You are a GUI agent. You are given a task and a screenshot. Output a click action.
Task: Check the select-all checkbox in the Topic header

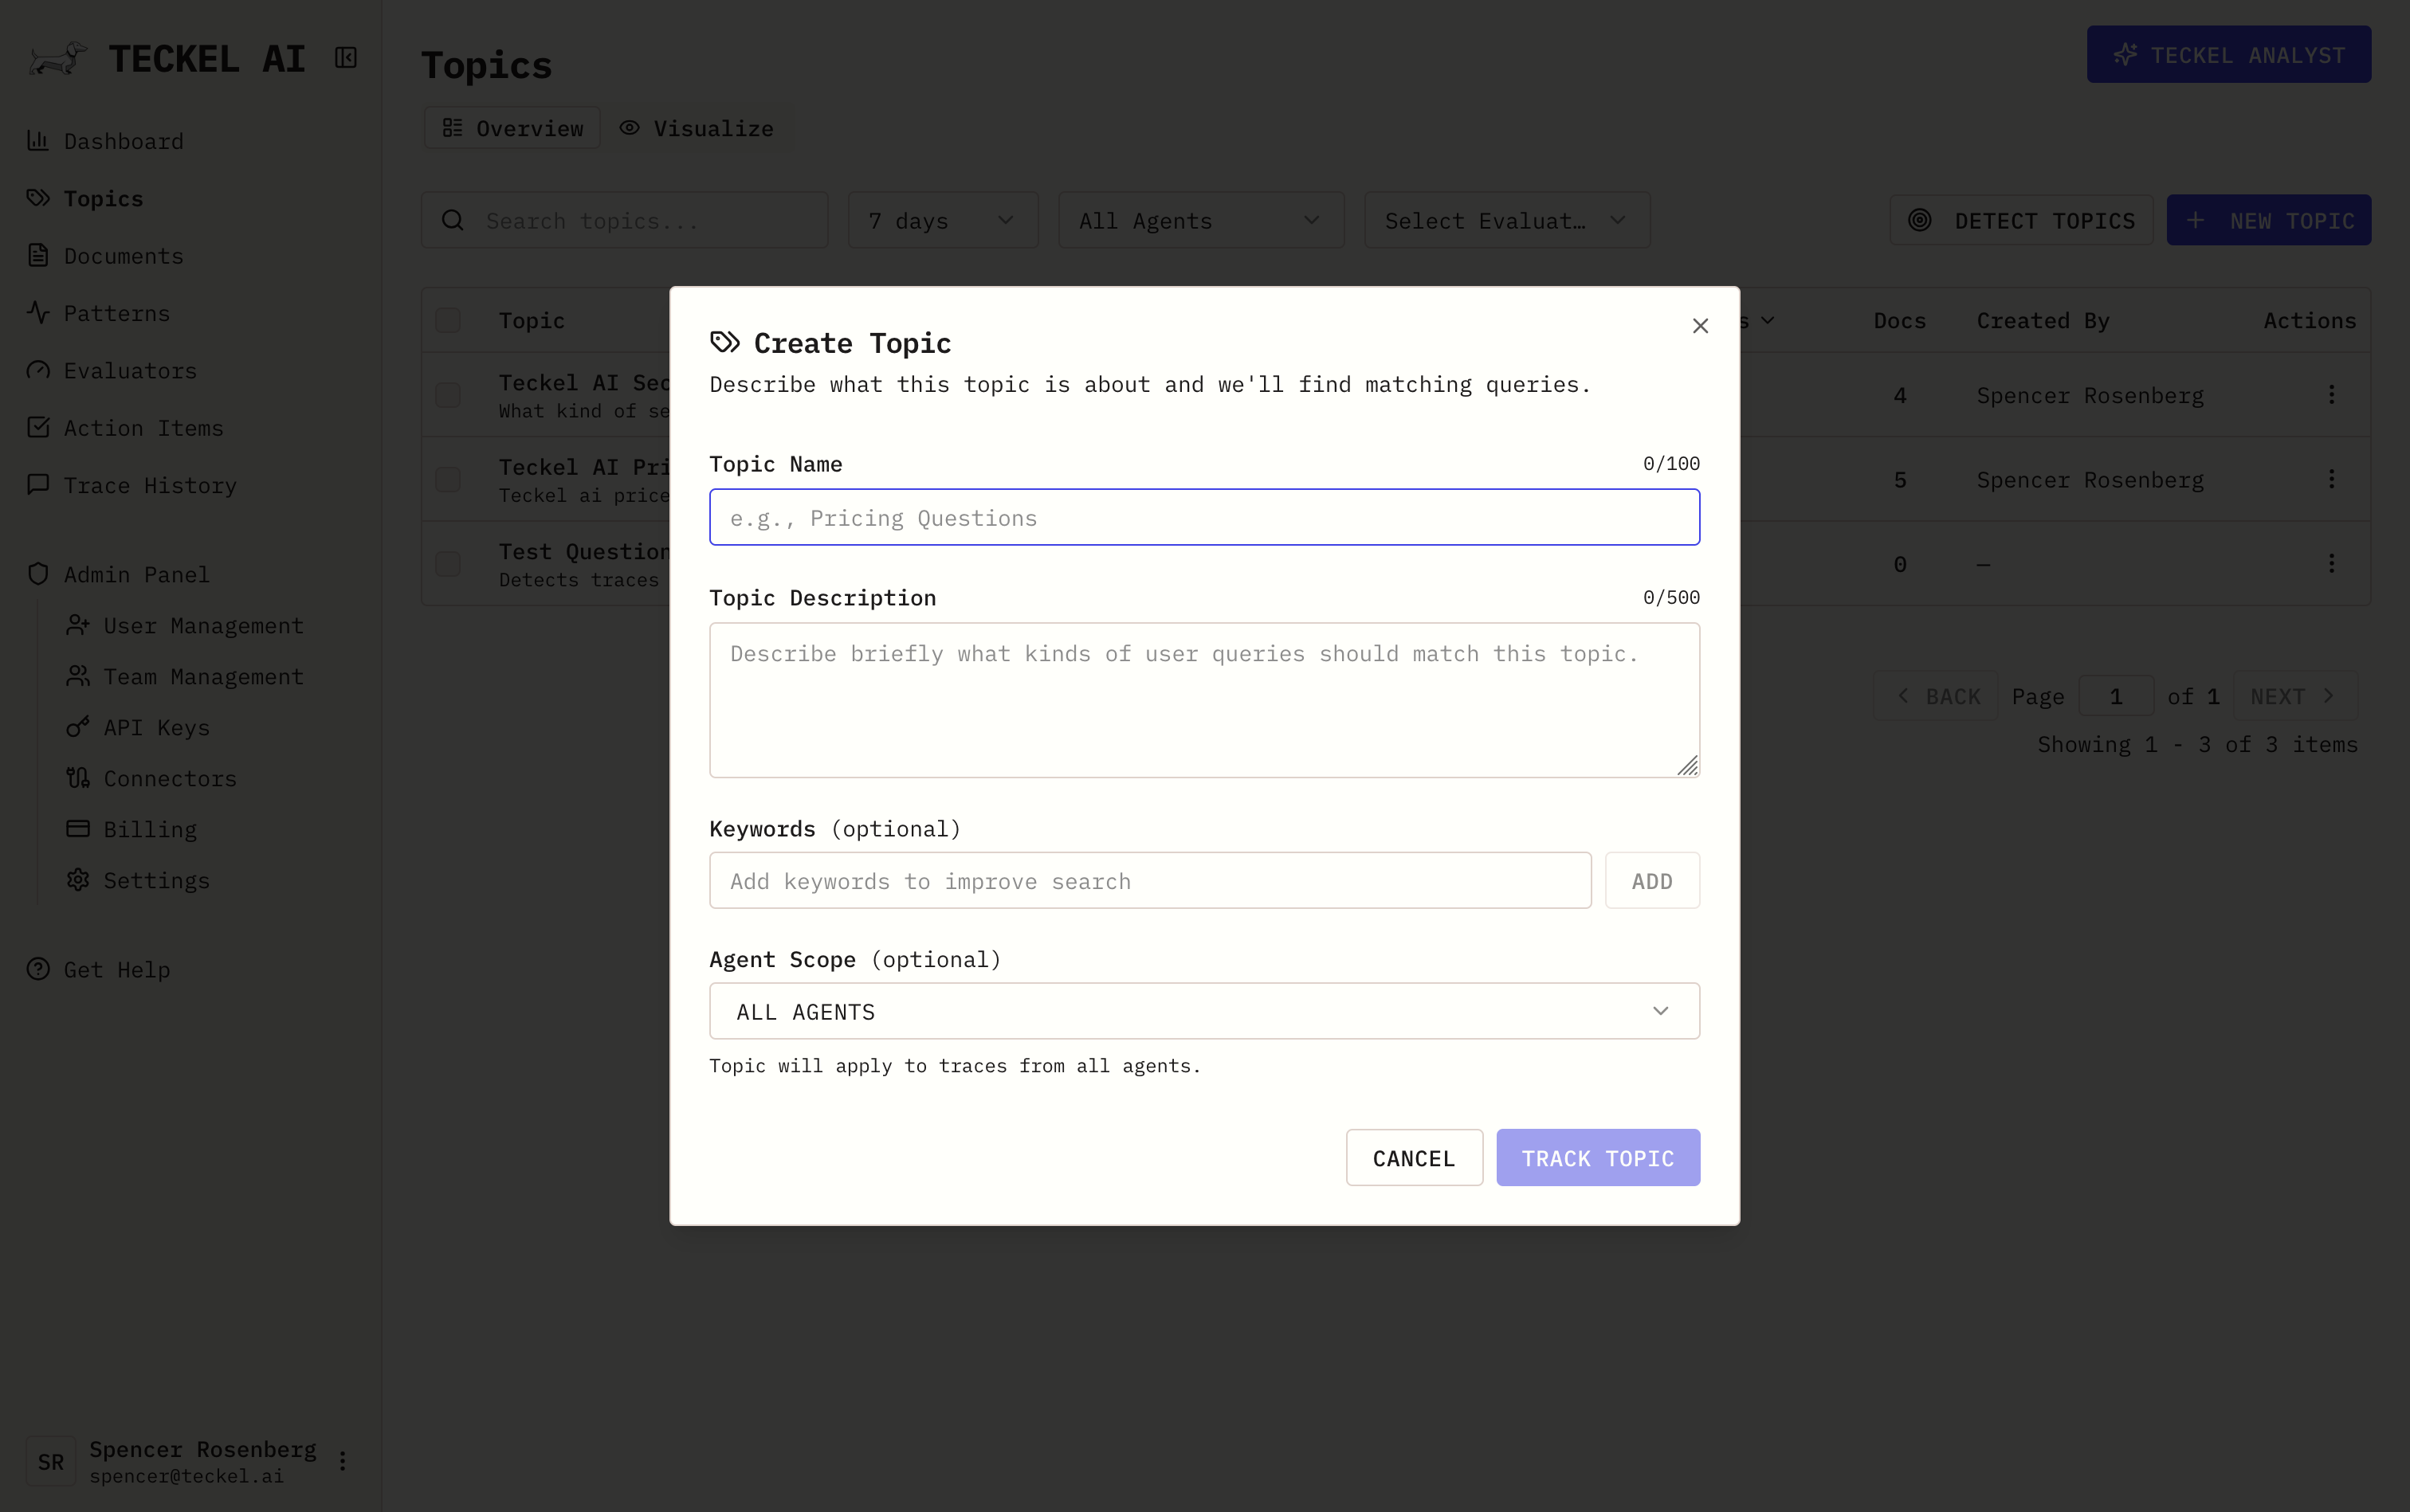[448, 320]
